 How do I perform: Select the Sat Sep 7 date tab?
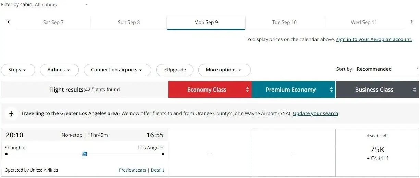pos(53,22)
